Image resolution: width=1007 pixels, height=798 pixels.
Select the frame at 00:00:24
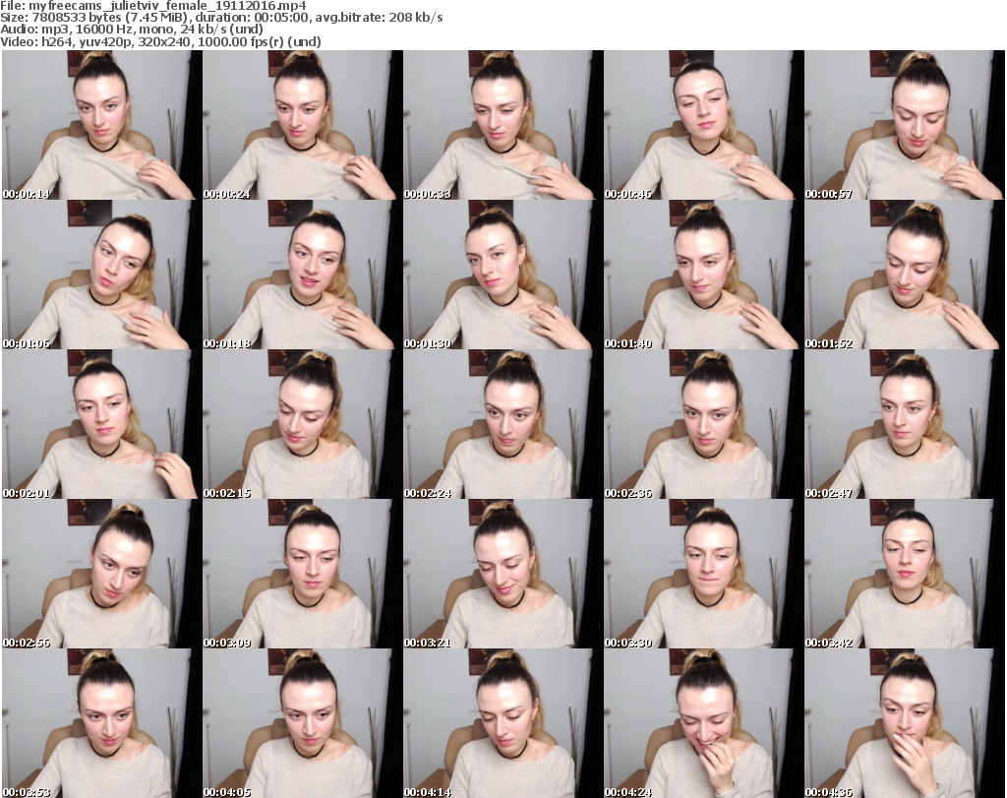tap(302, 125)
